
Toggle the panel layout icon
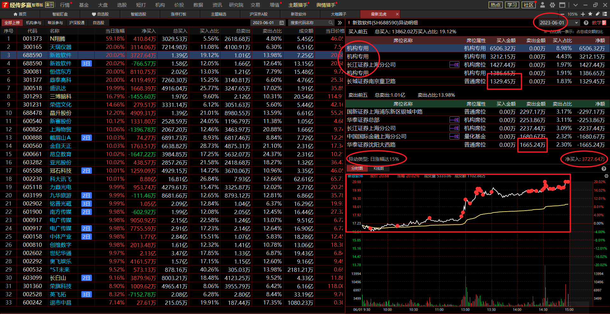(605, 14)
